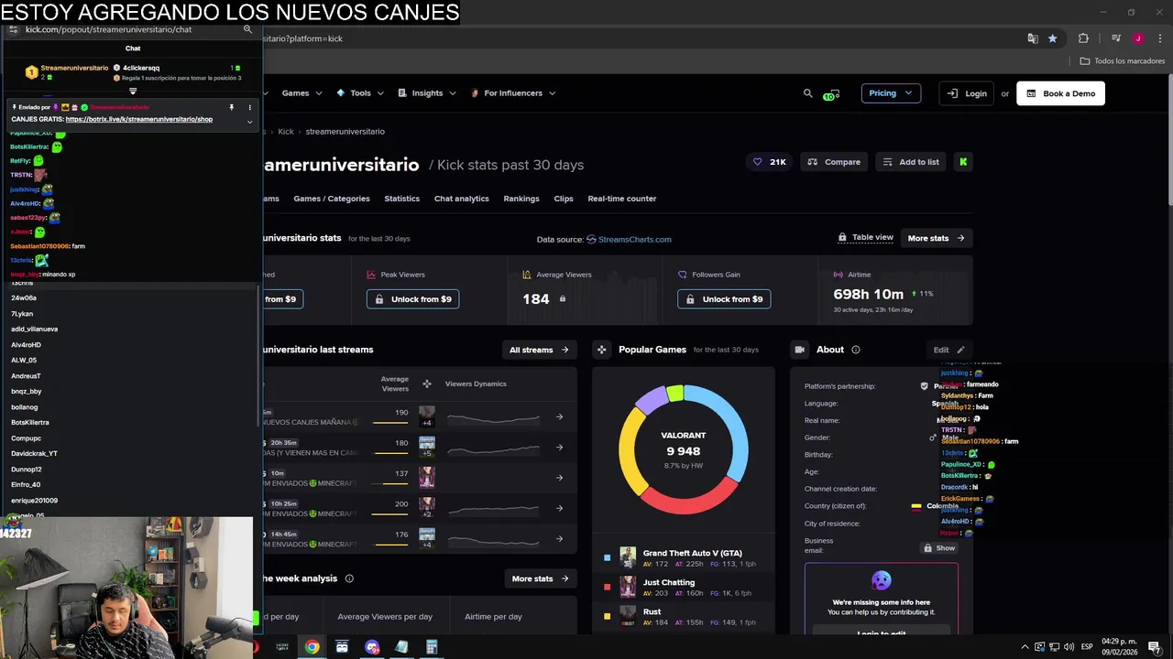
Task: Open notification center icon in taskbar
Action: point(1156,647)
